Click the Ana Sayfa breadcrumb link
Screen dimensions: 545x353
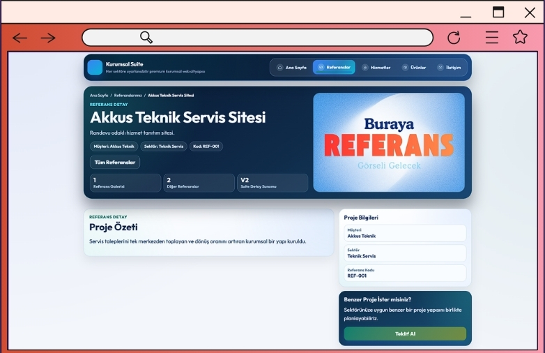[x=99, y=96]
